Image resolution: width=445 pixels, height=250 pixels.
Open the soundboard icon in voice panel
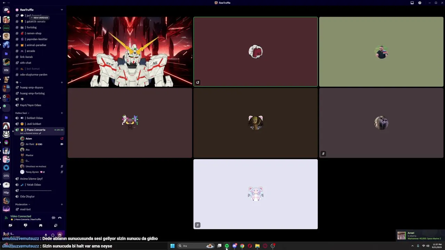click(56, 225)
